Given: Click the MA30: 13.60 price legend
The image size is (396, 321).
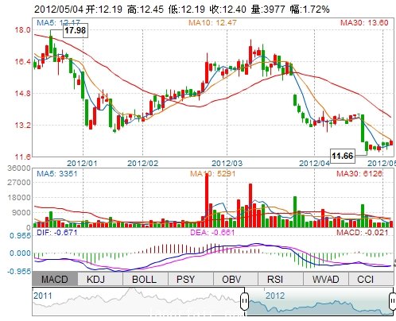Looking at the screenshot, I should tap(364, 22).
